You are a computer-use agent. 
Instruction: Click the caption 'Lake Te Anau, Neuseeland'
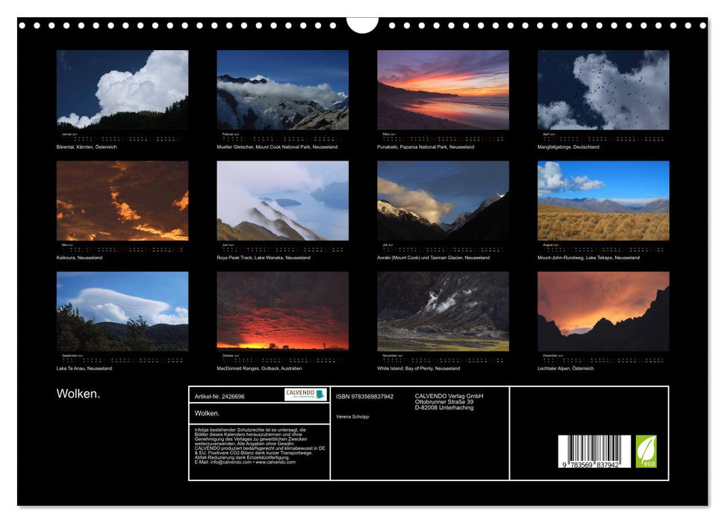click(x=84, y=368)
